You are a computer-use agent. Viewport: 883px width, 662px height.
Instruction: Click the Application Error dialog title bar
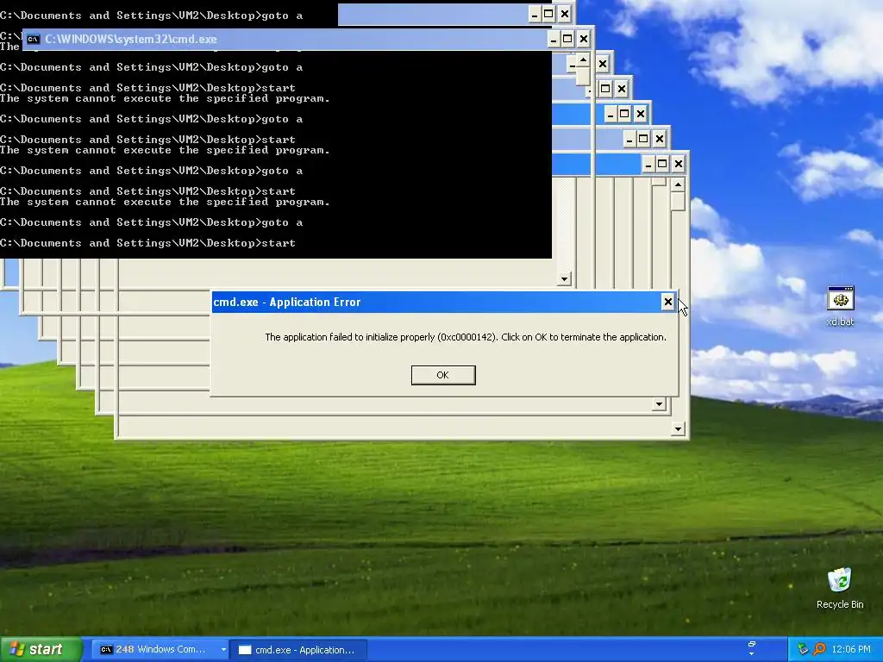tap(444, 303)
